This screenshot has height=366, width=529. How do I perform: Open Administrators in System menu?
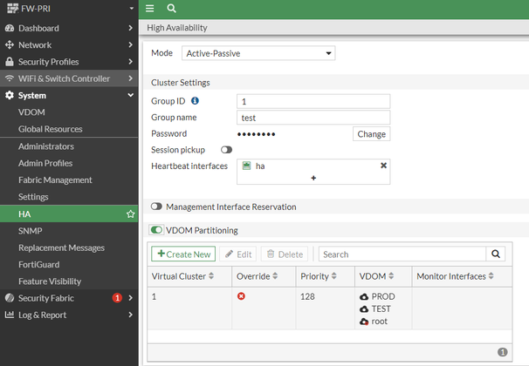46,146
